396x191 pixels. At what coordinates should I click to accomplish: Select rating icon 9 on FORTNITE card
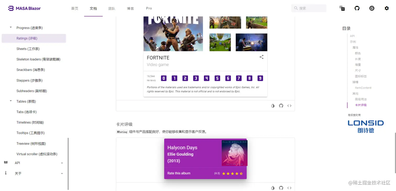pos(260,78)
